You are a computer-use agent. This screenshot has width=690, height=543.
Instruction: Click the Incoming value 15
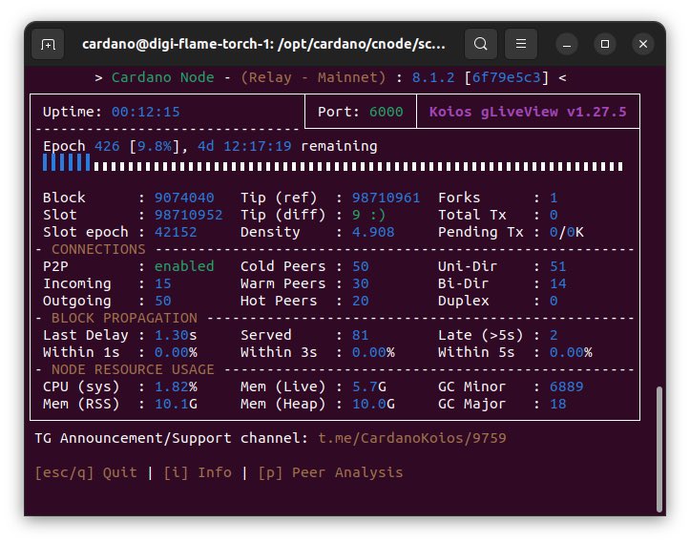163,283
